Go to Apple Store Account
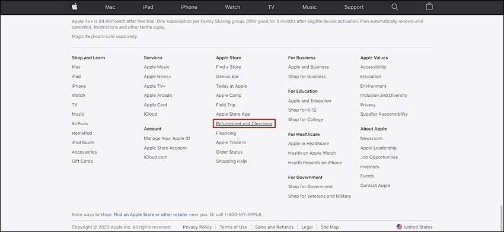Screen dimensions: 504x232 point(165,148)
